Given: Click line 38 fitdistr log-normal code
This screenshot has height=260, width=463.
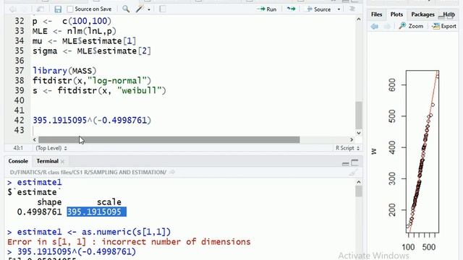Looking at the screenshot, I should (x=92, y=80).
